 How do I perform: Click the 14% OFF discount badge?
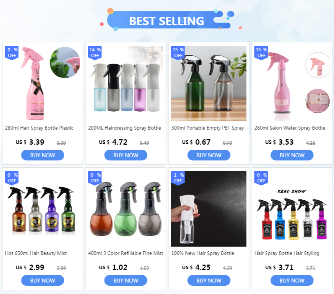(95, 53)
